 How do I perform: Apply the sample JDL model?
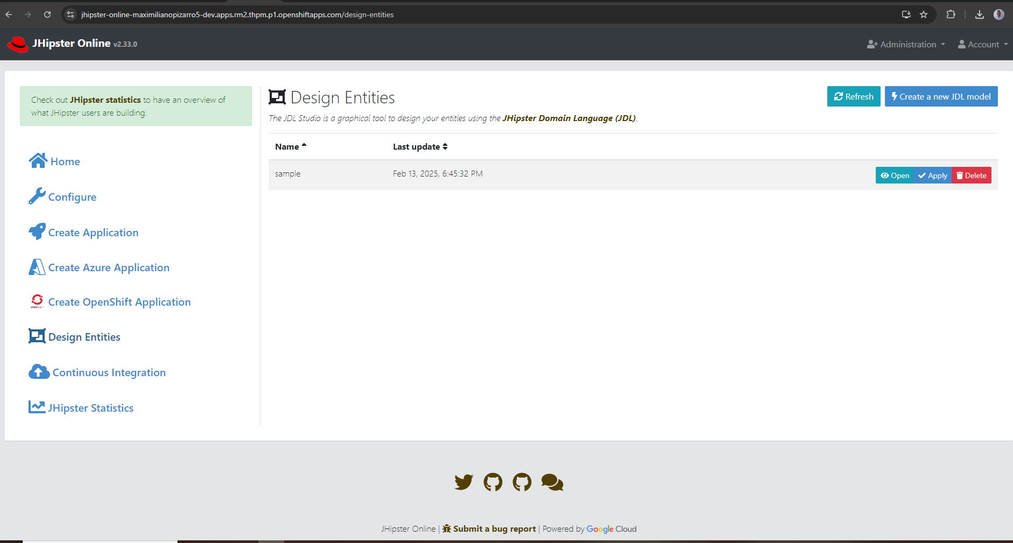point(933,175)
